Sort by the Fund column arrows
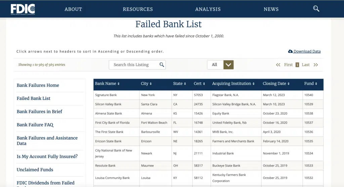 (x=316, y=84)
